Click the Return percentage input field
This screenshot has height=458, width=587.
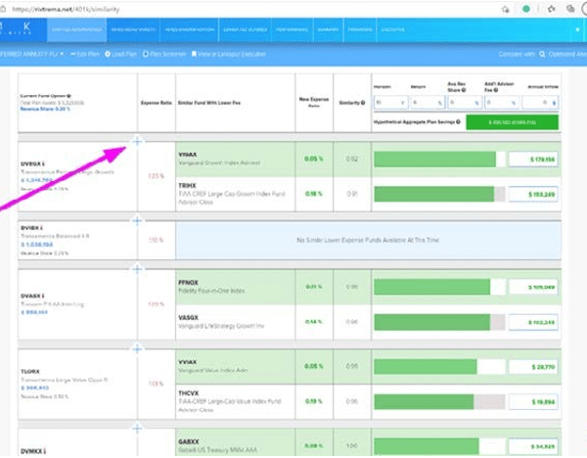(x=427, y=101)
